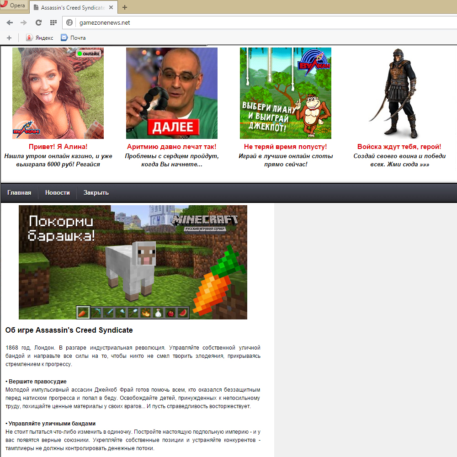Click the carrot item in Minecraft hotbar
This screenshot has width=457, height=457.
83,313
